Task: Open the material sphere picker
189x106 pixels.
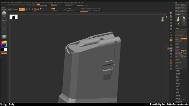Action: [4, 37]
